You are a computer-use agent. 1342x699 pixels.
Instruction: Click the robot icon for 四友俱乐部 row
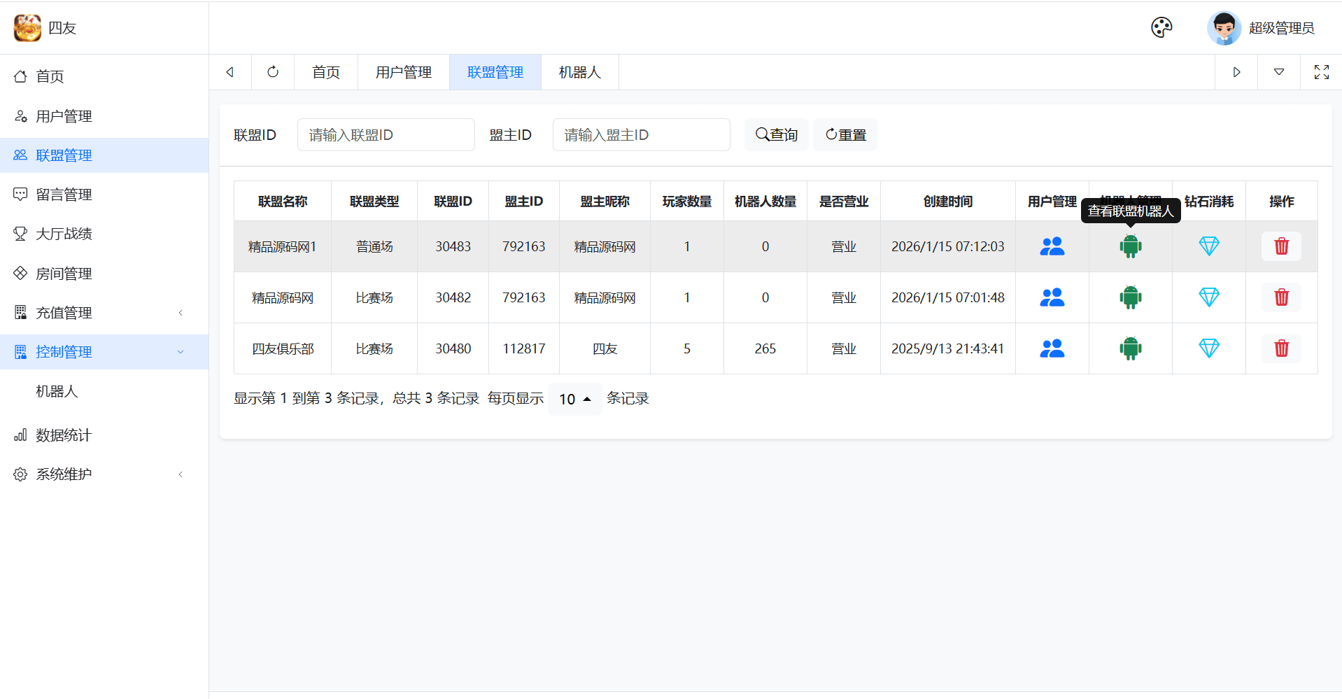coord(1130,348)
